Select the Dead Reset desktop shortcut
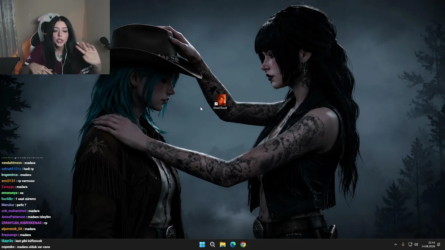Image resolution: width=445 pixels, height=250 pixels. 220,102
